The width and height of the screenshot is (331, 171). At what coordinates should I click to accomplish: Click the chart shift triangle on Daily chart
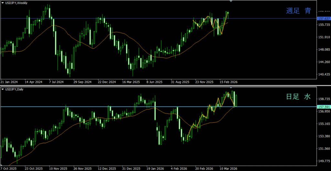230,87
